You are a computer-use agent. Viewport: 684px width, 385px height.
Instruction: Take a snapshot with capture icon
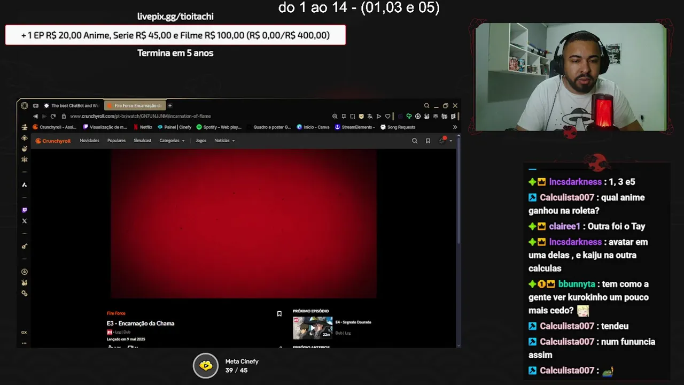click(352, 116)
